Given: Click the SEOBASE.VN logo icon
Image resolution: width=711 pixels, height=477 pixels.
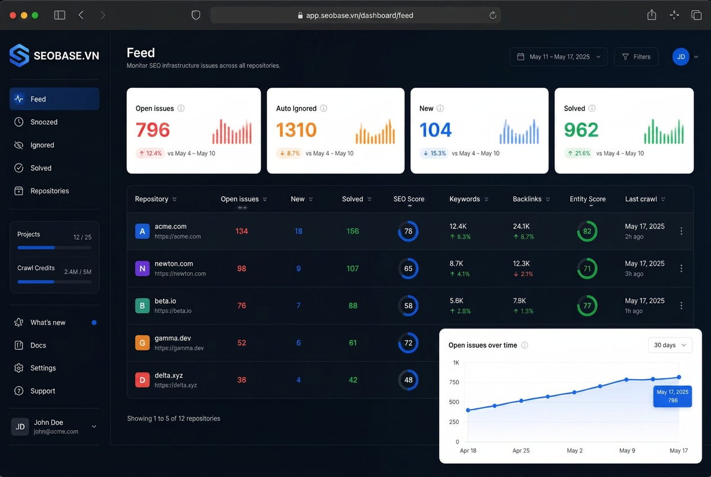Looking at the screenshot, I should tap(19, 56).
